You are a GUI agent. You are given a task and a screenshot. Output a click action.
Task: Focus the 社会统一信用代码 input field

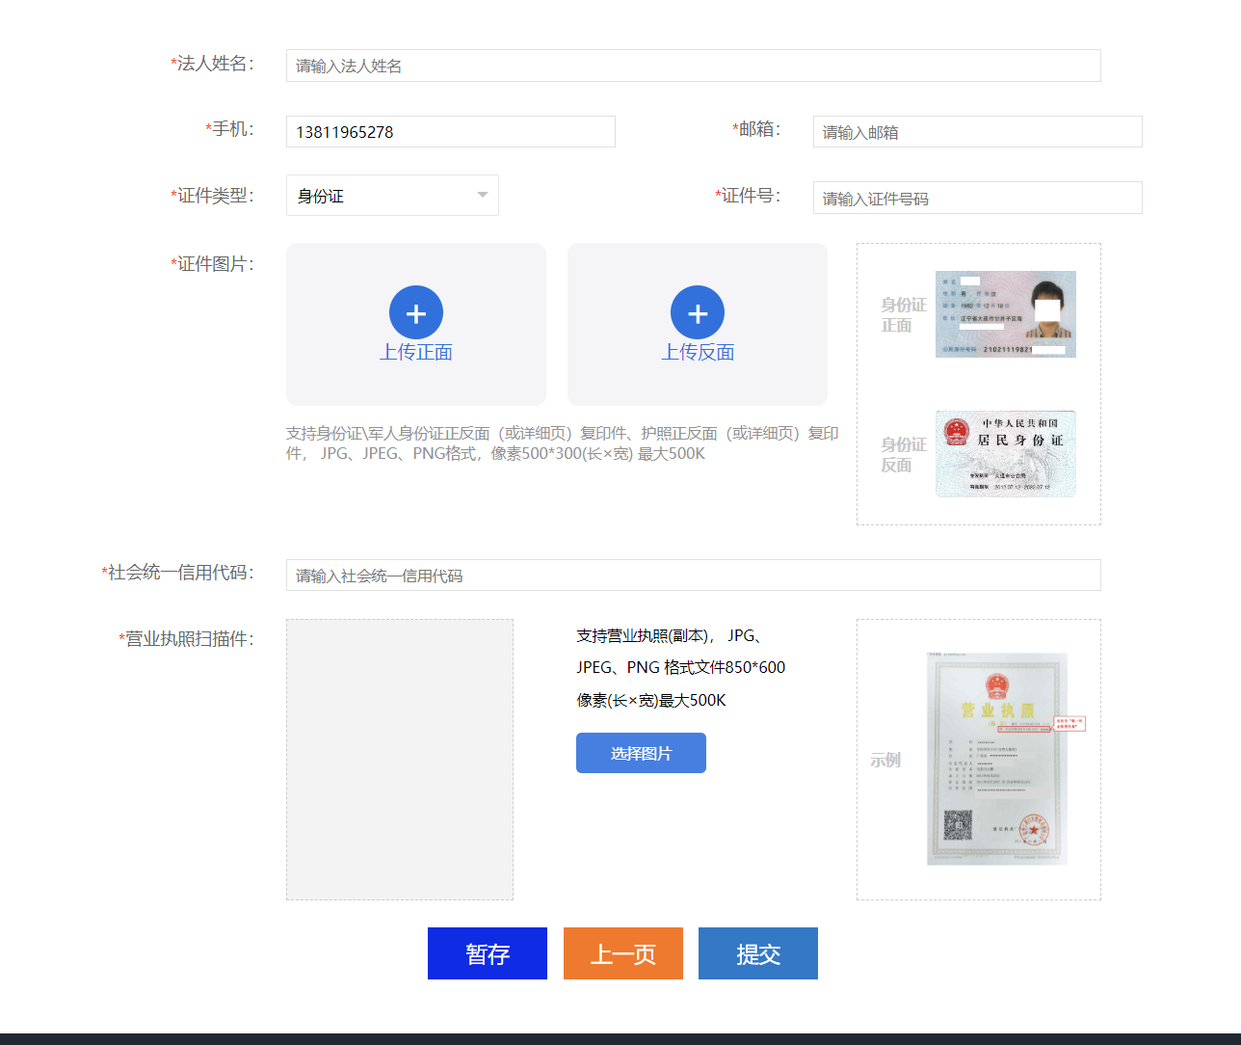click(x=694, y=576)
